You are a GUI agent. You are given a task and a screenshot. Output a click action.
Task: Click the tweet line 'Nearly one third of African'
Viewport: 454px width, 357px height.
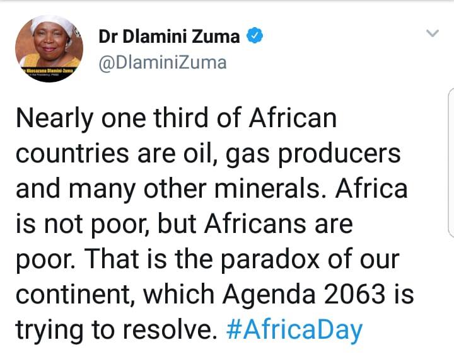(x=177, y=118)
